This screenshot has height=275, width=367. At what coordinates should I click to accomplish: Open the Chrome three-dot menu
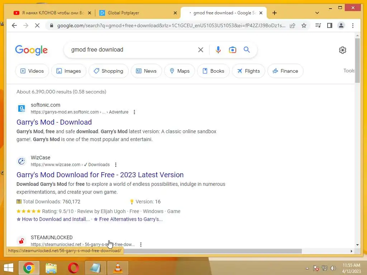coord(353,25)
